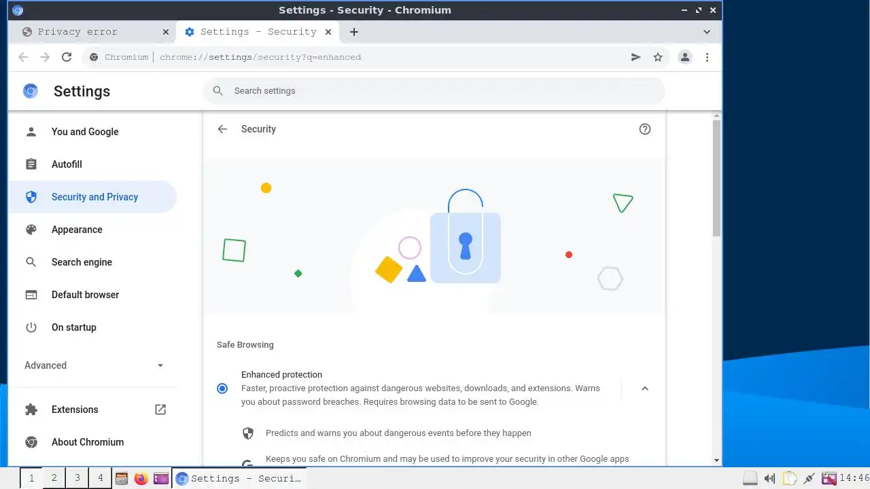Open a new tab with the plus button
870x489 pixels.
[353, 32]
